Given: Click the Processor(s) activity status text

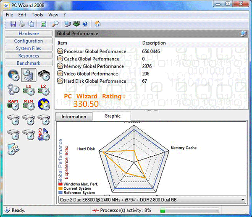Looking at the screenshot, I should point(126,210).
